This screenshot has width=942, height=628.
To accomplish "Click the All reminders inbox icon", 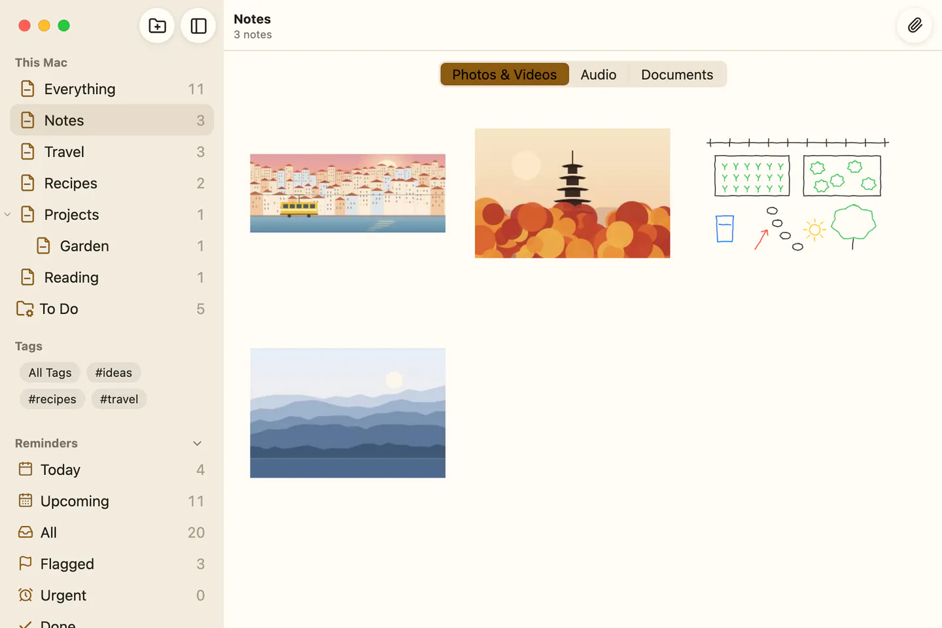I will click(x=26, y=532).
